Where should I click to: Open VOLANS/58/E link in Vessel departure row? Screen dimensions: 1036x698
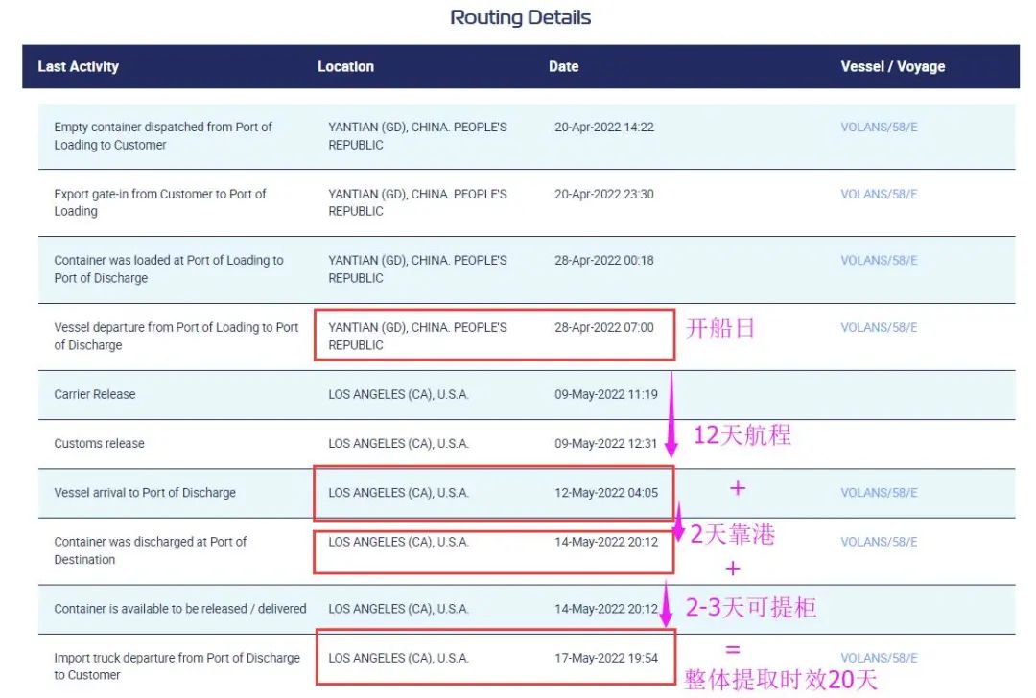(x=879, y=328)
